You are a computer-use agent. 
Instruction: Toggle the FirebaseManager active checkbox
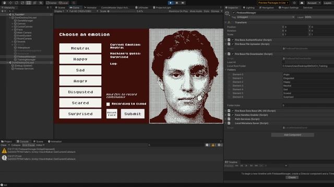[x=234, y=12]
